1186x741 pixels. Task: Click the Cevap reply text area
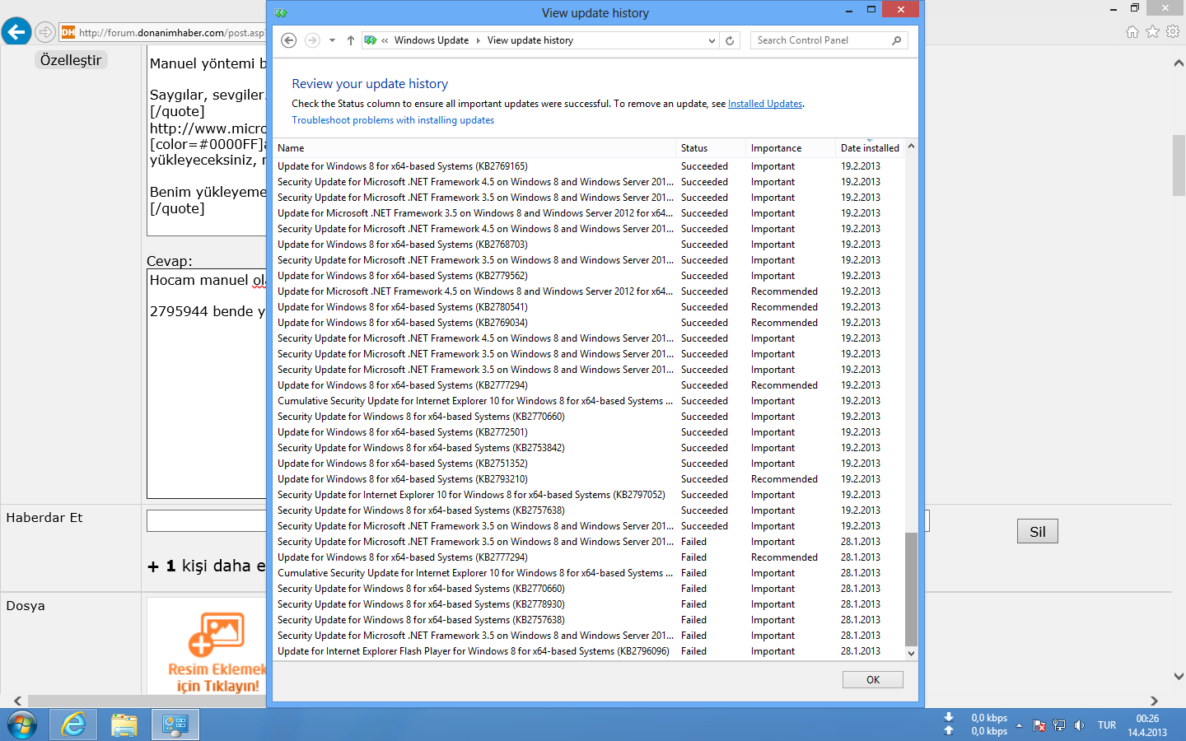coord(207,384)
